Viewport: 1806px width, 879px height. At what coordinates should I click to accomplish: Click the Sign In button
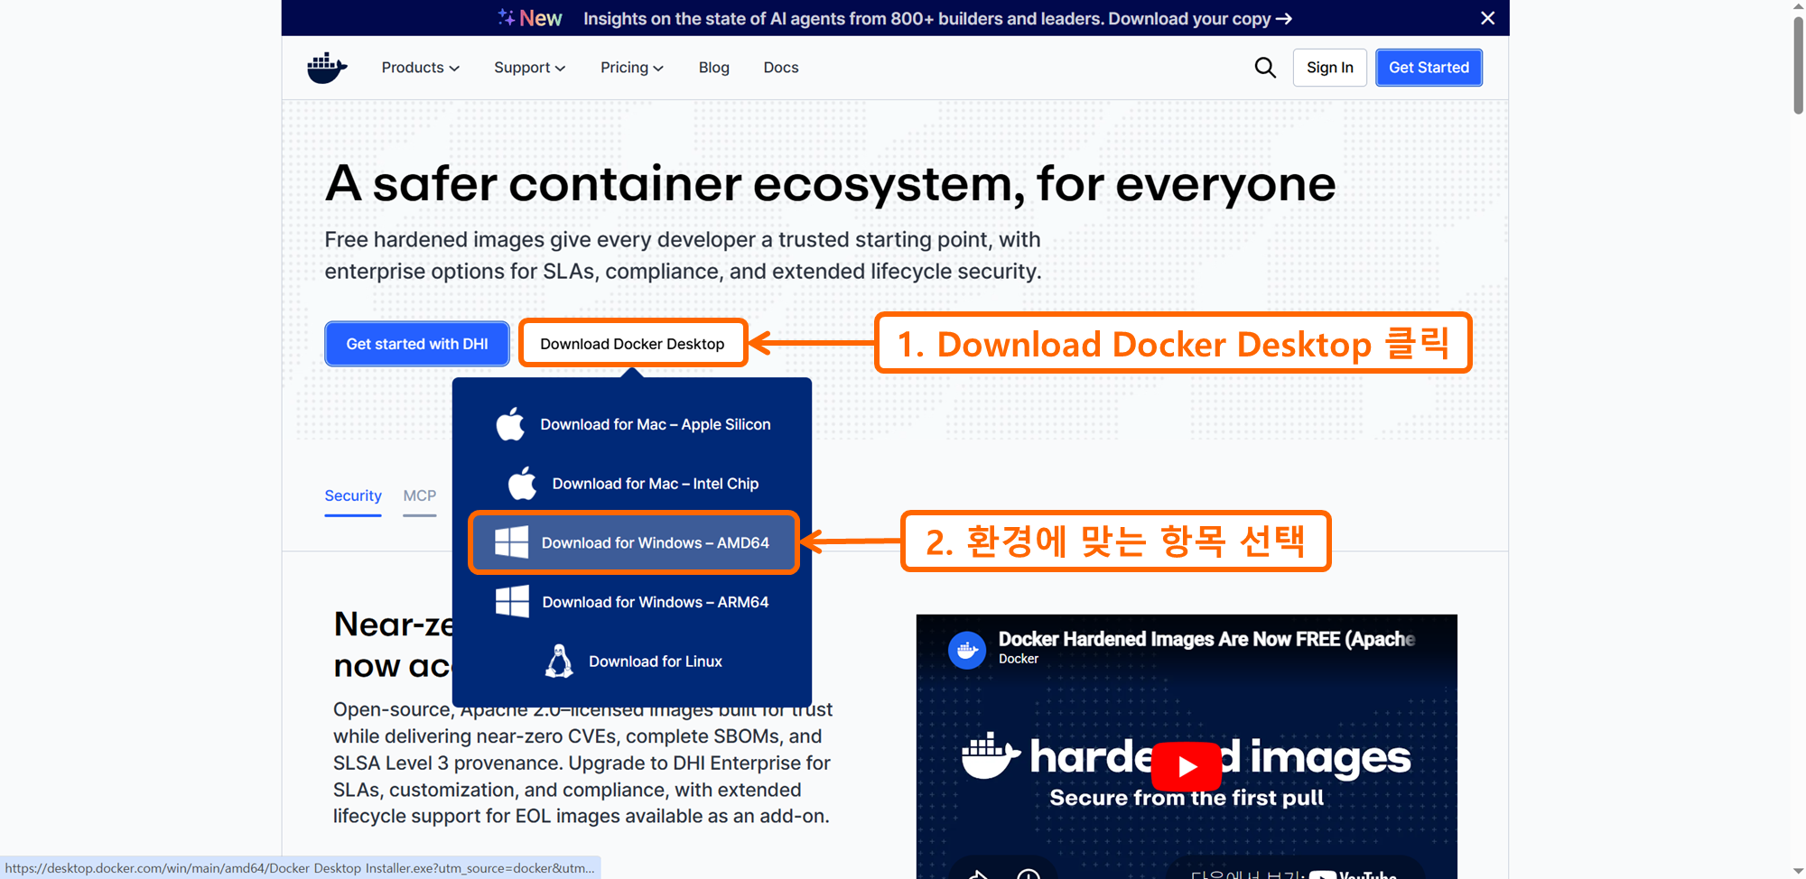tap(1330, 68)
